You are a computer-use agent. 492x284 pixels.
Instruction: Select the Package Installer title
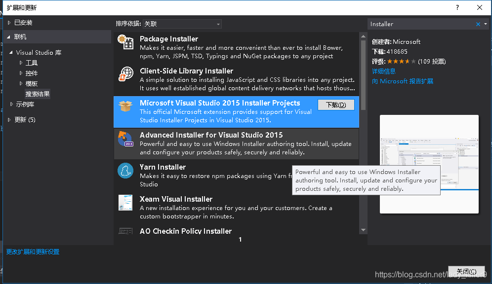169,39
